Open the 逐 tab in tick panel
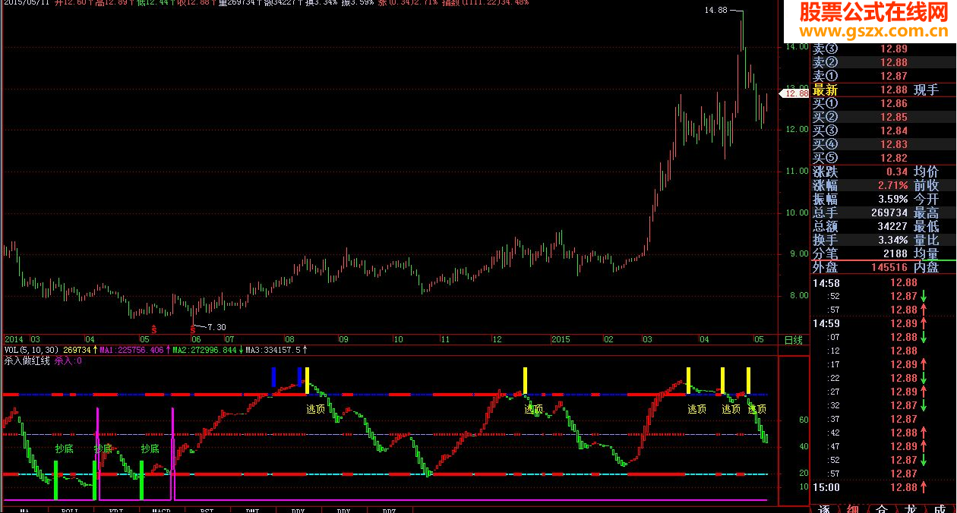This screenshot has width=957, height=513. pos(824,508)
